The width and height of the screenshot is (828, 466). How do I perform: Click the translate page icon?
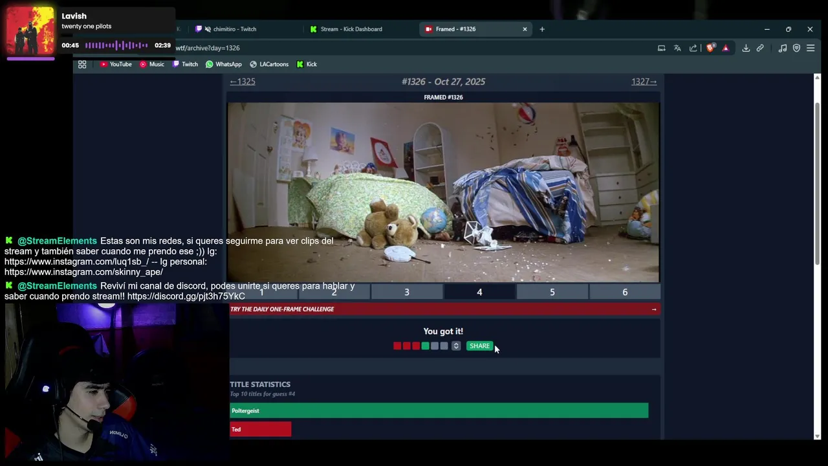click(x=677, y=48)
